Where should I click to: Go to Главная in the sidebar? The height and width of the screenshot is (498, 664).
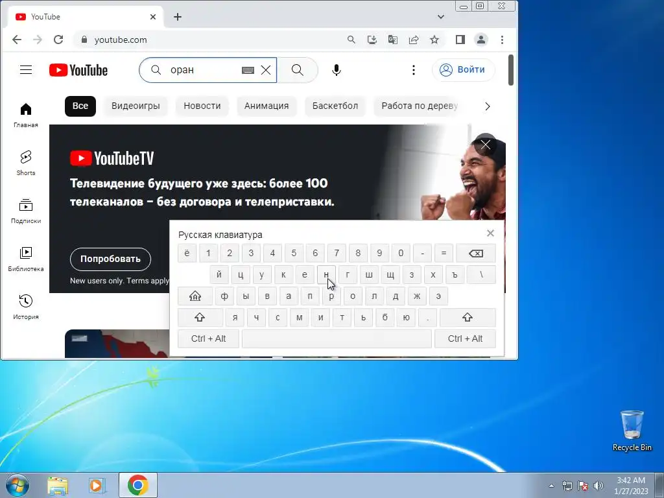(x=26, y=115)
